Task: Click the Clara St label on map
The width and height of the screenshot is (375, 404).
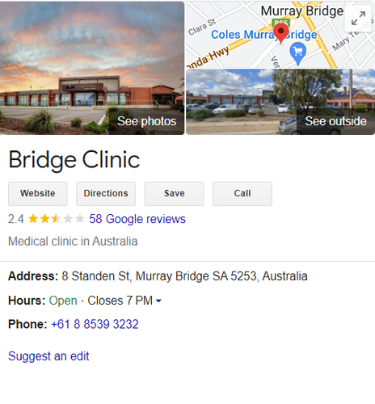Action: click(202, 27)
